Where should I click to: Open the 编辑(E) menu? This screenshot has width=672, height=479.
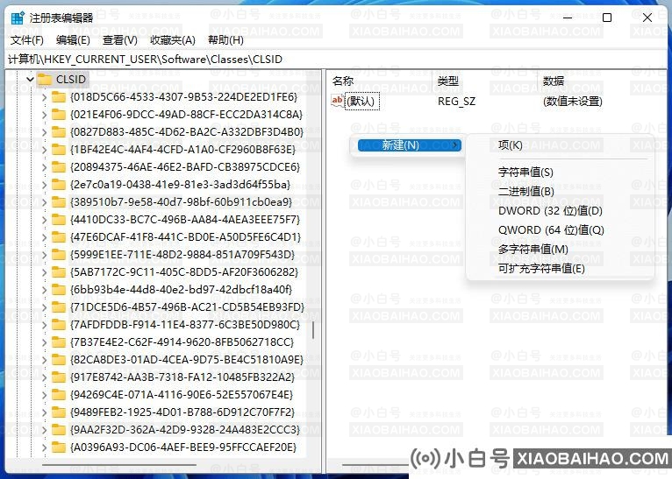click(x=73, y=40)
